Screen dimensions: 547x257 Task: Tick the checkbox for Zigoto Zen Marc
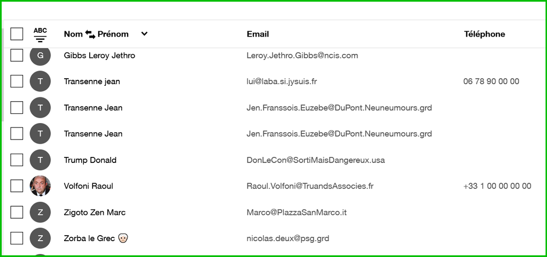(x=17, y=212)
